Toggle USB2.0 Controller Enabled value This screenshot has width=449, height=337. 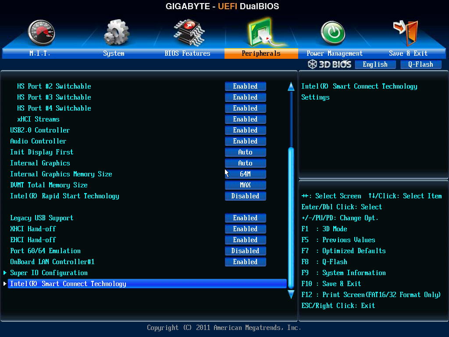coord(246,130)
